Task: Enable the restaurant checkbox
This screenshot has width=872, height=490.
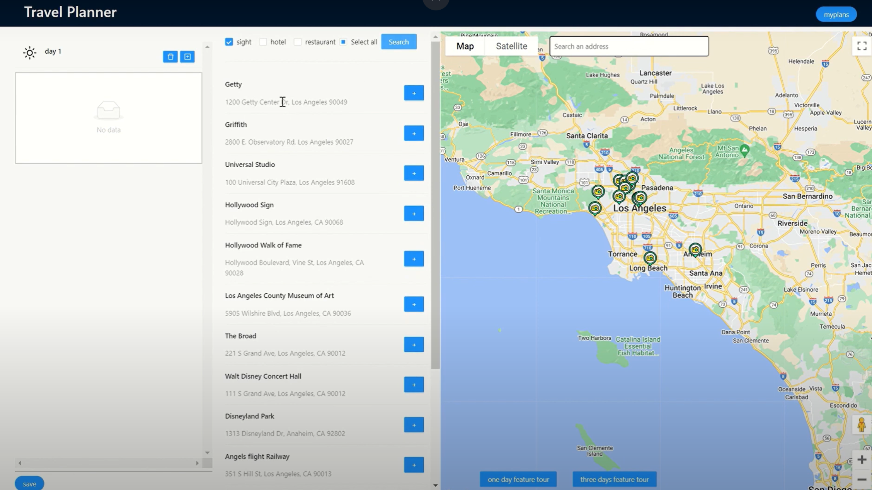Action: [x=298, y=42]
